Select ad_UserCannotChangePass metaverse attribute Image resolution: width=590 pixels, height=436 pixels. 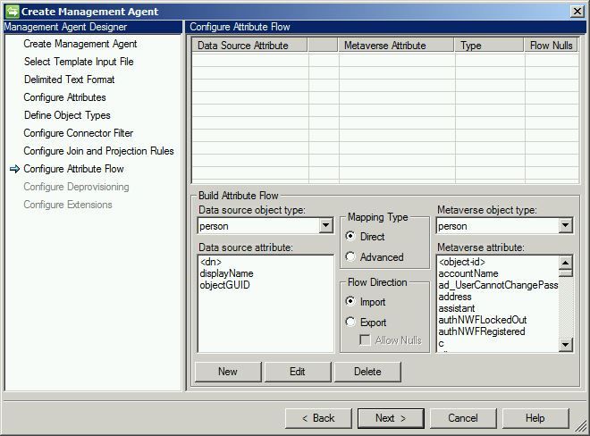(x=498, y=285)
